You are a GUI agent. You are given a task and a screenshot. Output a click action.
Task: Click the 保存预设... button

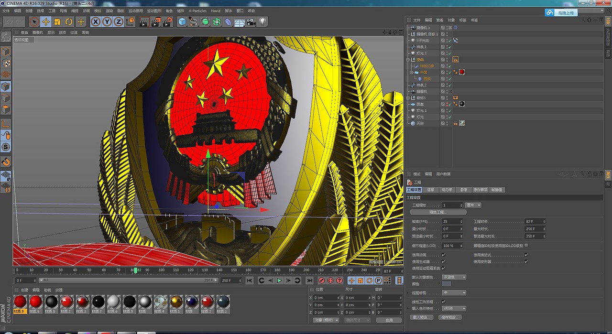point(450,317)
